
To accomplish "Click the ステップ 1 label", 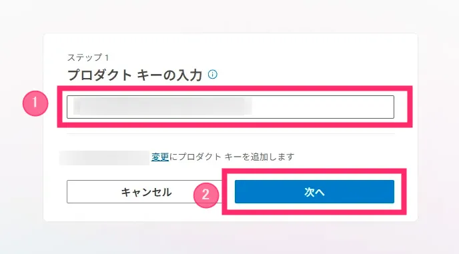I will tap(88, 57).
